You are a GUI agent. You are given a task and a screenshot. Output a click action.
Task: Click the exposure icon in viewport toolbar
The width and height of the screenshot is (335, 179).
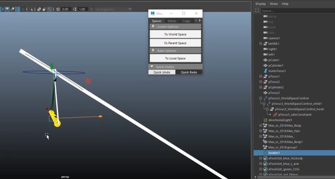[58, 9]
